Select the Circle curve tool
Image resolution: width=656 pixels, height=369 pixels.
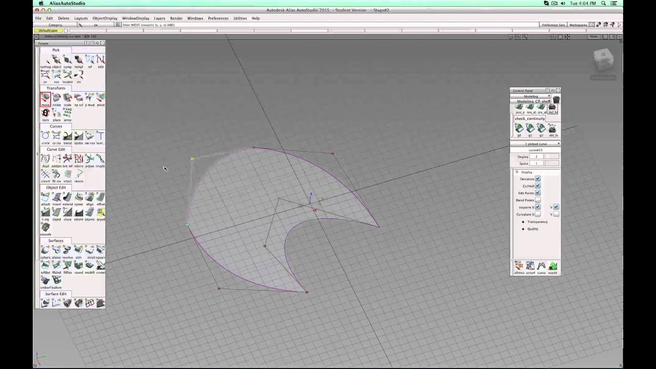[45, 137]
